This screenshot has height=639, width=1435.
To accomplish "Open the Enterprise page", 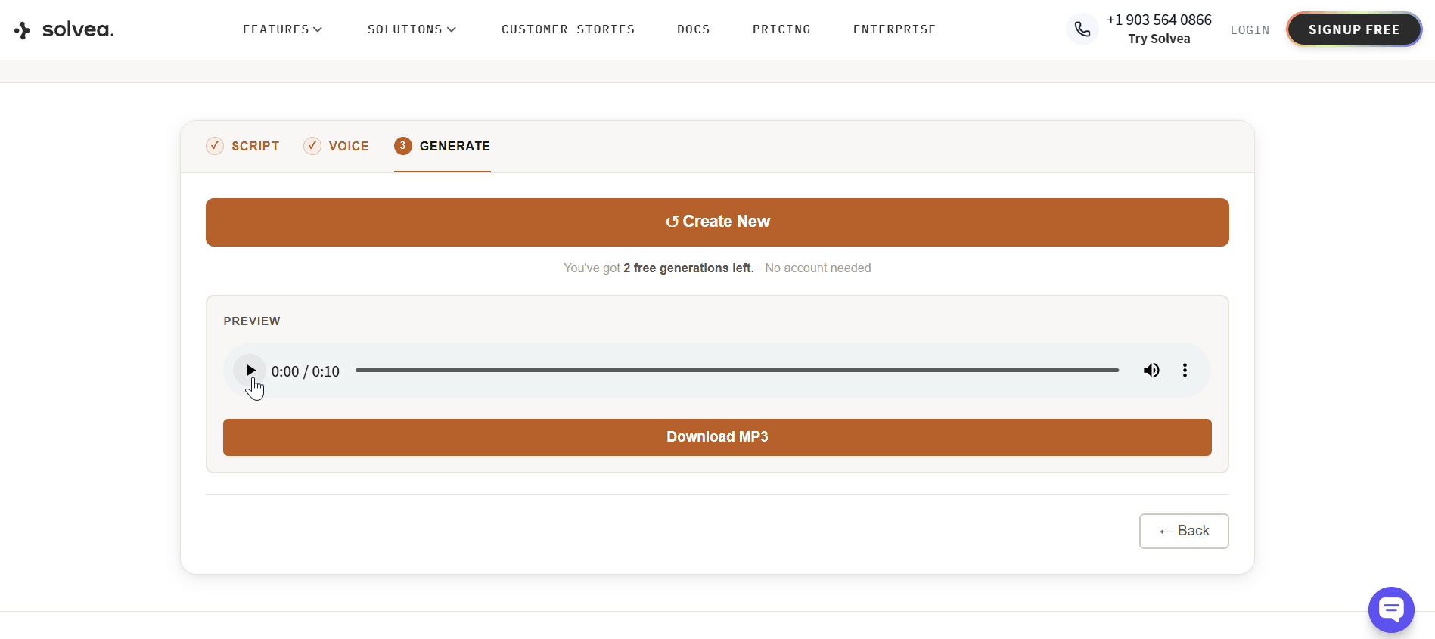I will coord(894,29).
